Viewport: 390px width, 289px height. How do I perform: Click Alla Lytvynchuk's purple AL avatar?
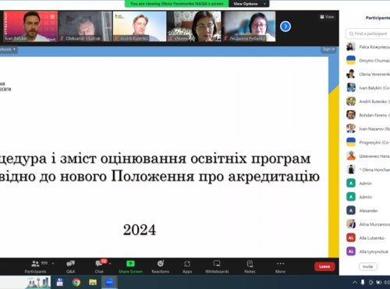[351, 252]
